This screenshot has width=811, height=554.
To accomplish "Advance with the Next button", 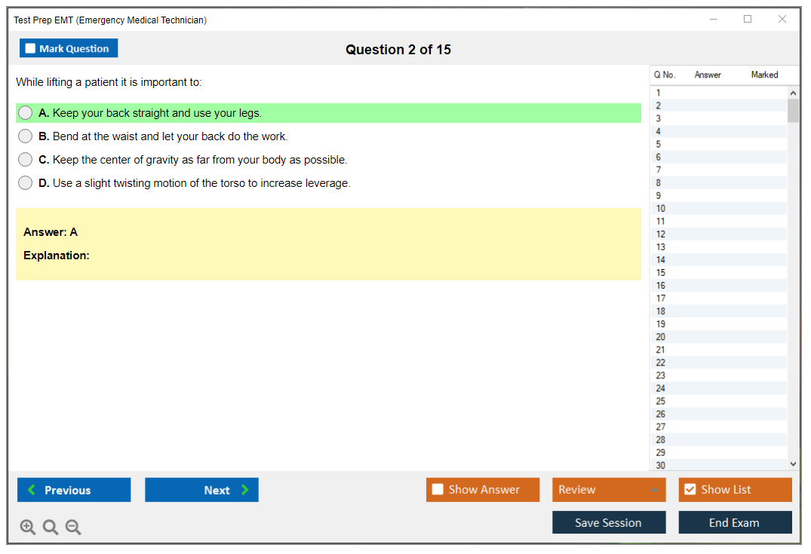I will coord(201,490).
